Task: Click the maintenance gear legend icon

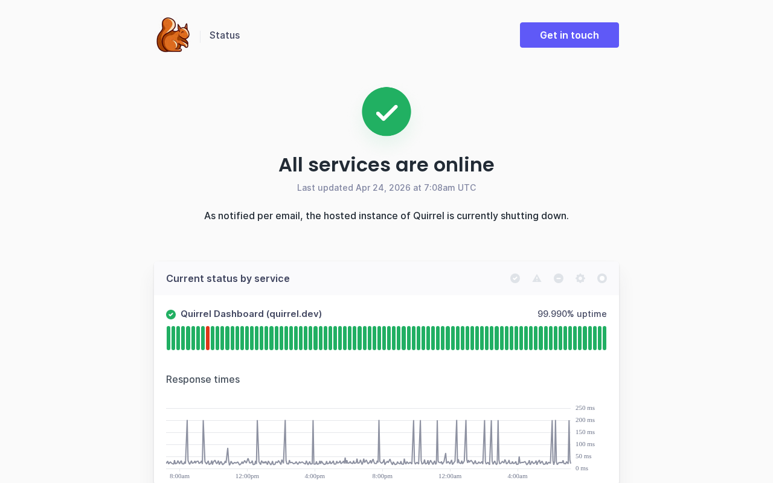Action: pyautogui.click(x=580, y=278)
